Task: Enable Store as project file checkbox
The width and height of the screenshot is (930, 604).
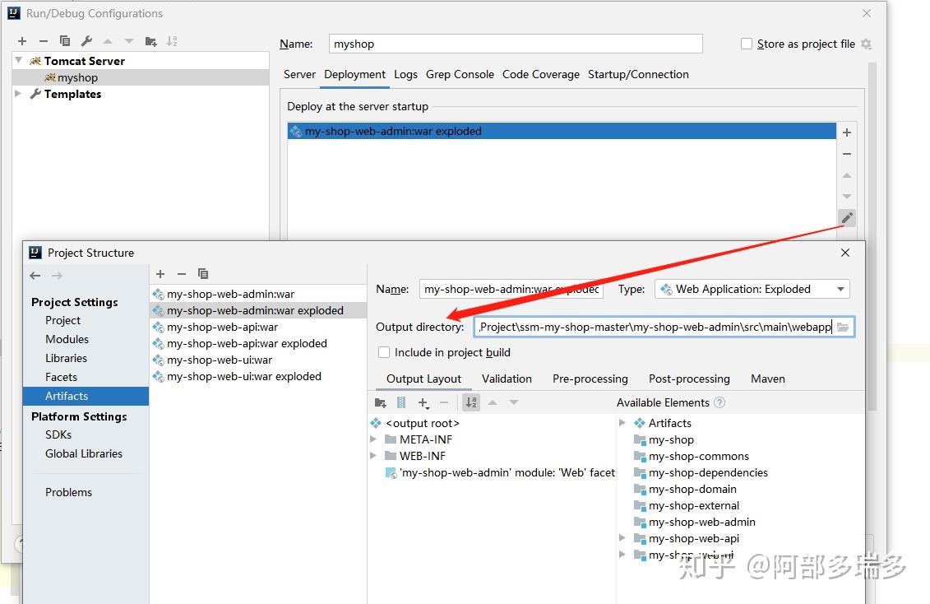Action: click(747, 44)
